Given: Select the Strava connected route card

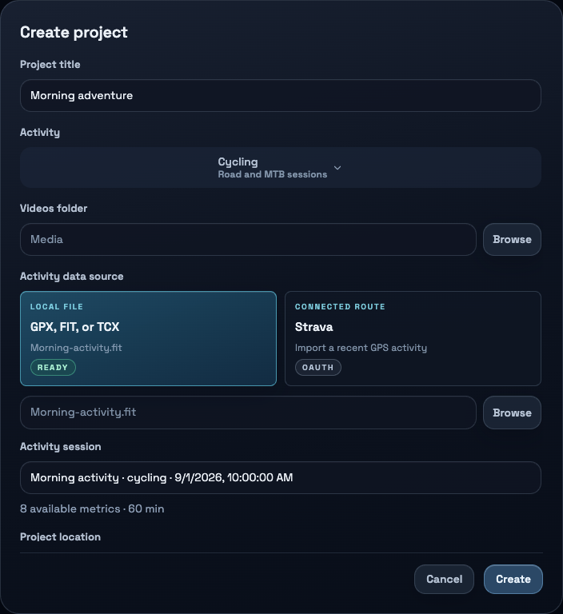Looking at the screenshot, I should (413, 338).
